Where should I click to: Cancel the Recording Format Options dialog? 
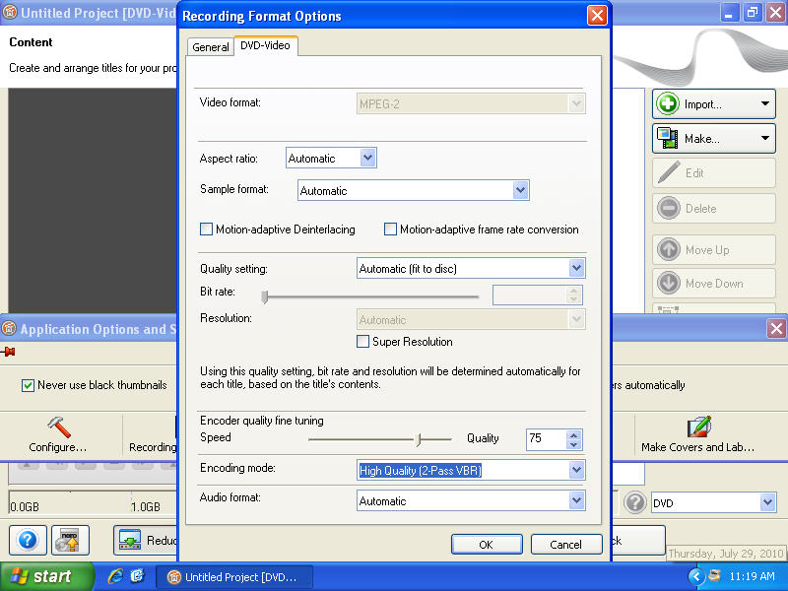coord(565,545)
